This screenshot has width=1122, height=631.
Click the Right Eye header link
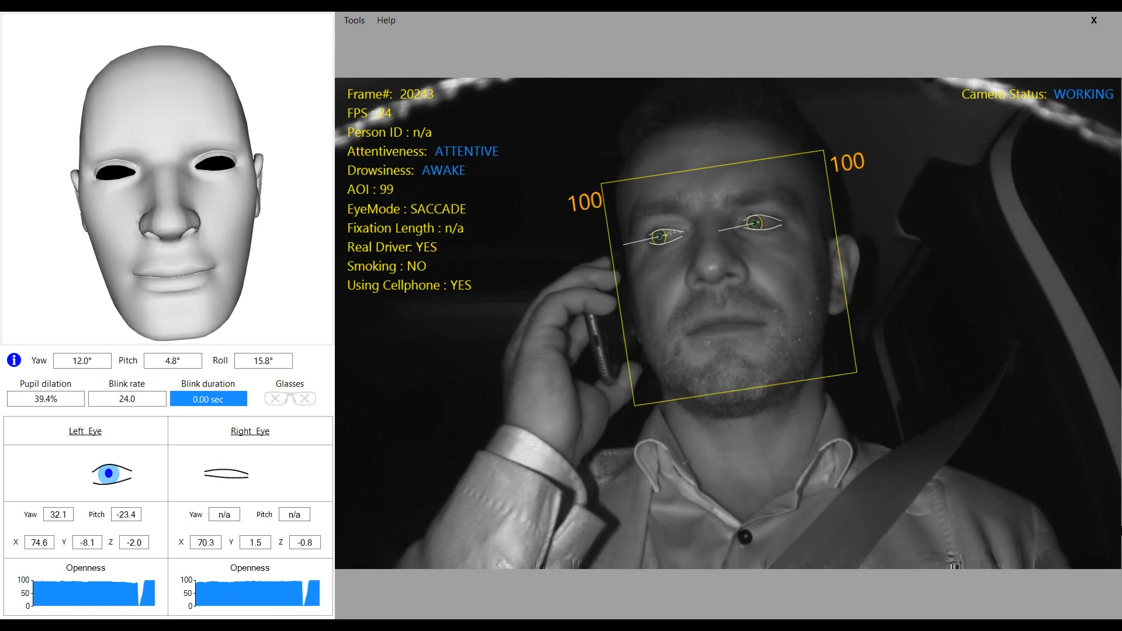[x=250, y=431]
